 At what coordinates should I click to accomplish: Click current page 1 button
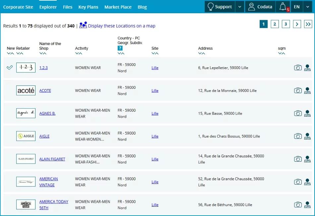click(x=264, y=24)
